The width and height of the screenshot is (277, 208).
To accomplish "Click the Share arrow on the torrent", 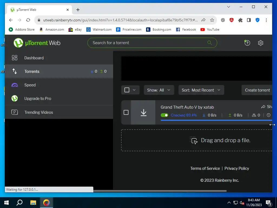I will coord(263,107).
